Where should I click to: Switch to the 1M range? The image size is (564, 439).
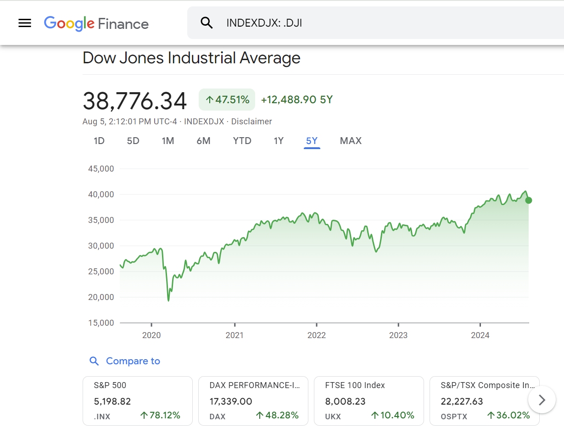168,141
